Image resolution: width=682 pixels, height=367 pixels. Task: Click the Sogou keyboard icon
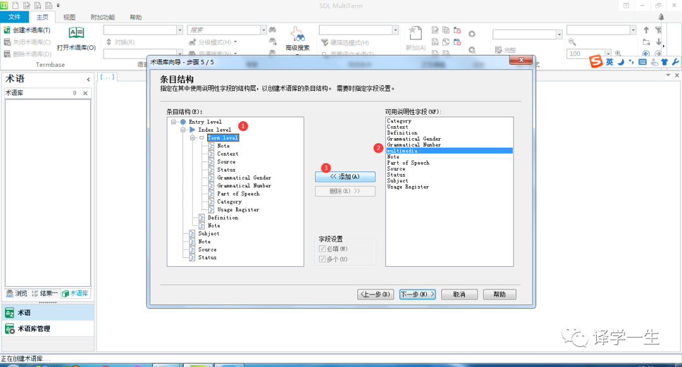point(642,62)
